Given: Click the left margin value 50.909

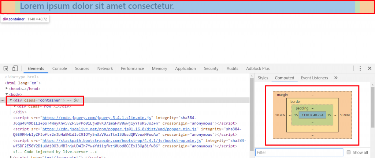Looking at the screenshot, I should (x=281, y=115).
